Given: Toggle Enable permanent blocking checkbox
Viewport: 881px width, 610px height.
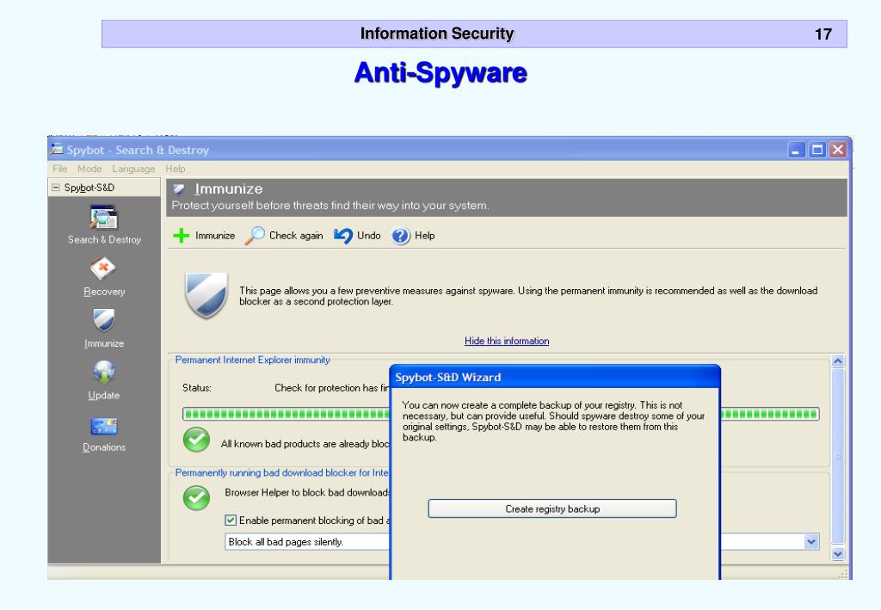Looking at the screenshot, I should tap(231, 521).
